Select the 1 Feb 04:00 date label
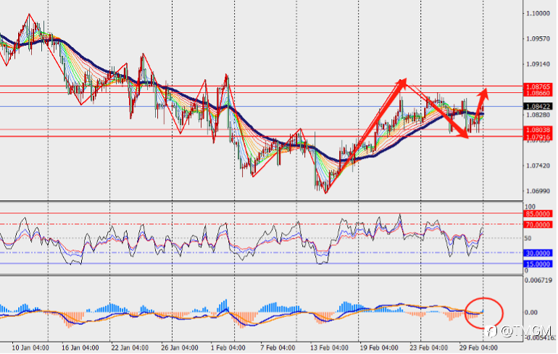558x354 pixels. coord(228,347)
